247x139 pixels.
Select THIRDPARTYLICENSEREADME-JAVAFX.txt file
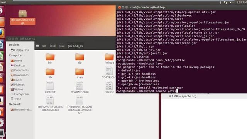pos(80,105)
